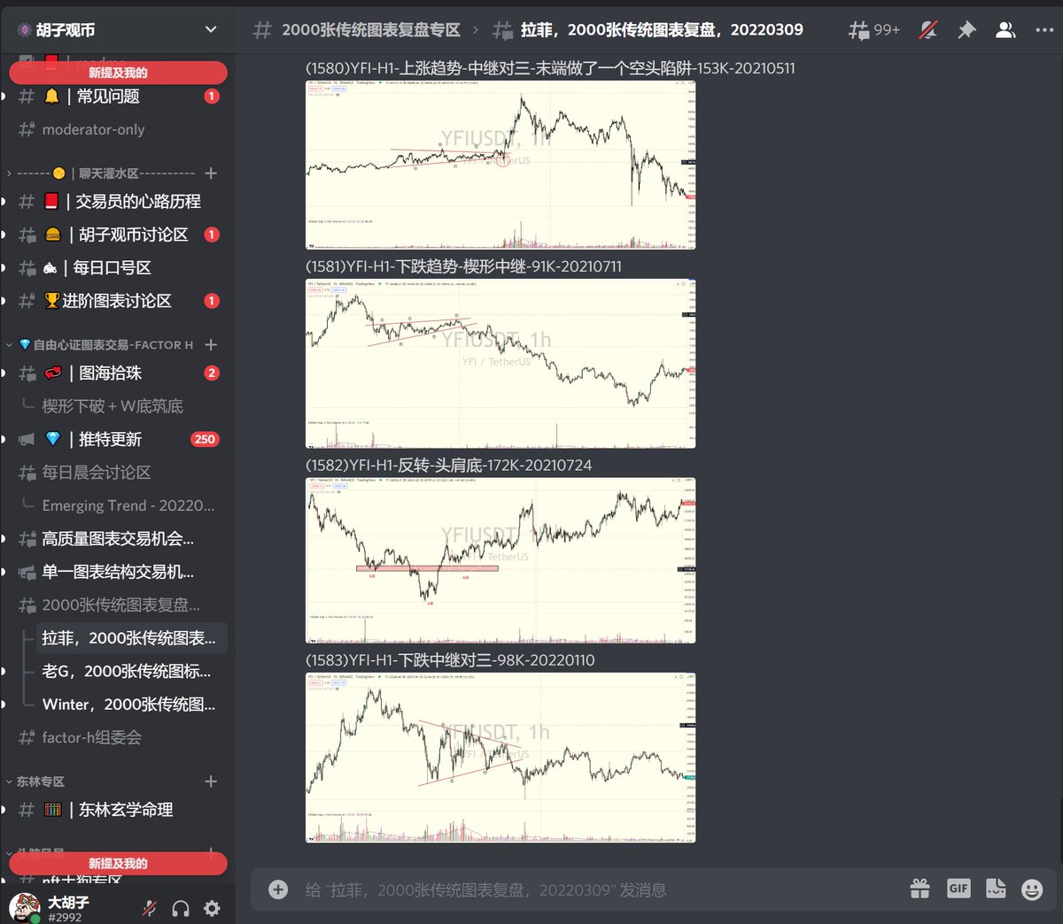Image resolution: width=1063 pixels, height=924 pixels.
Task: Expand the 胡子观市 server dropdown
Action: [211, 30]
